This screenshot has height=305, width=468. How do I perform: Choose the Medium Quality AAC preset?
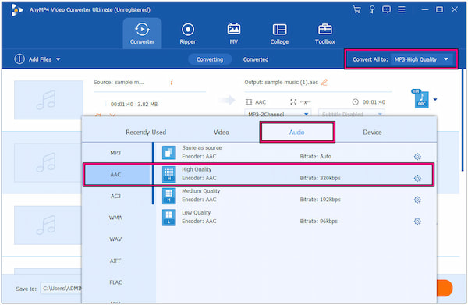click(295, 196)
